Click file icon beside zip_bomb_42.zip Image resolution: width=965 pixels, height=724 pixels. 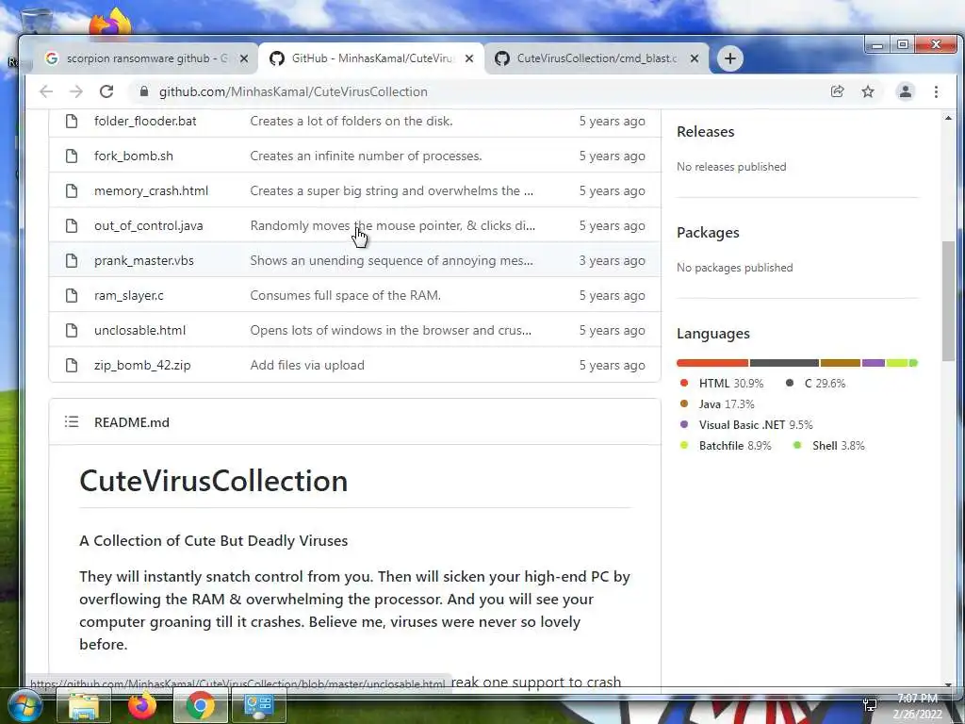point(72,365)
